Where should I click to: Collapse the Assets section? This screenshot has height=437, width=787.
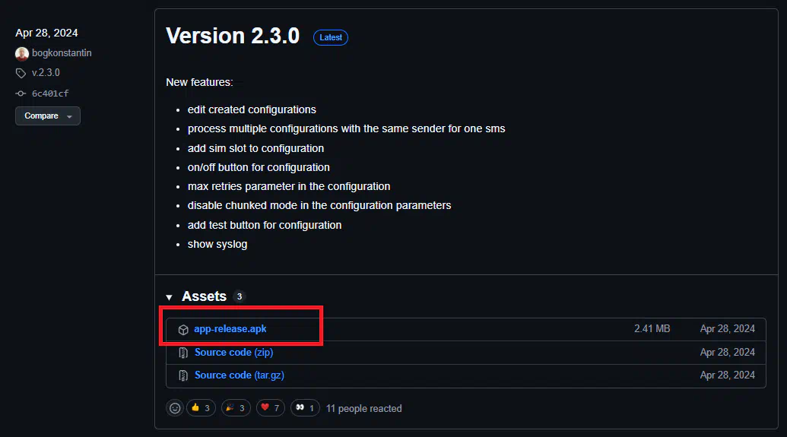[x=169, y=297]
